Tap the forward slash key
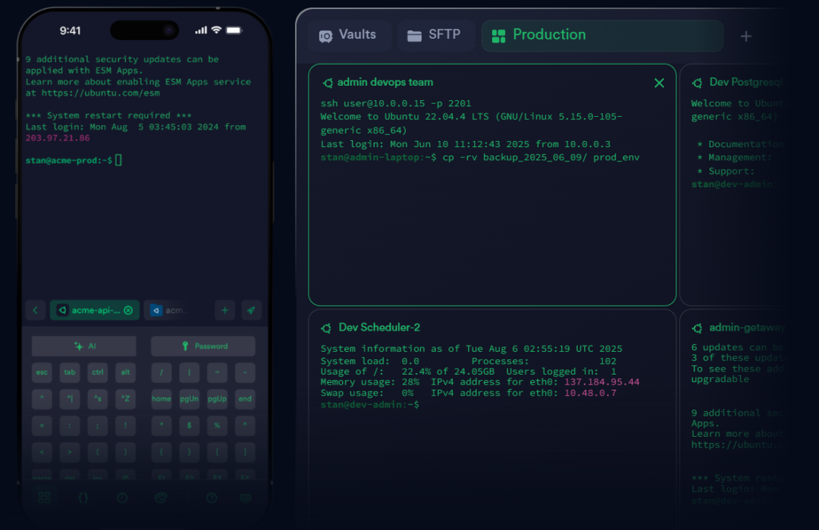 click(x=162, y=372)
